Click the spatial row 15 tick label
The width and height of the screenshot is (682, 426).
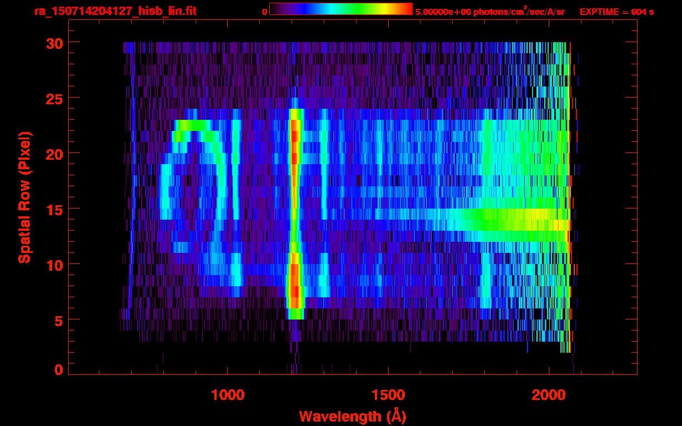coord(55,209)
